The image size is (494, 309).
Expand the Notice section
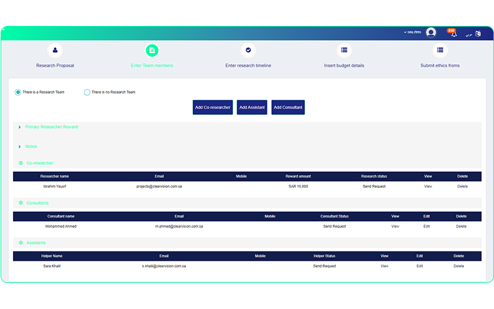20,146
